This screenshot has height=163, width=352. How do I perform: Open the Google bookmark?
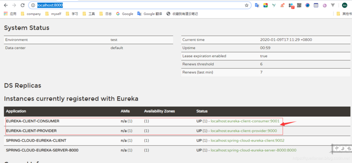point(125,14)
